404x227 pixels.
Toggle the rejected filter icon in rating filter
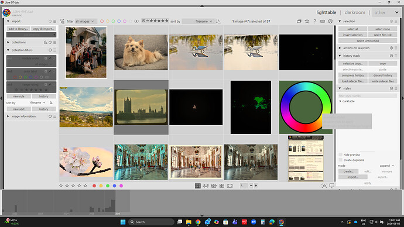[x=143, y=21]
